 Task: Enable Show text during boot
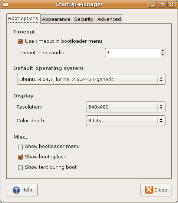(20, 168)
